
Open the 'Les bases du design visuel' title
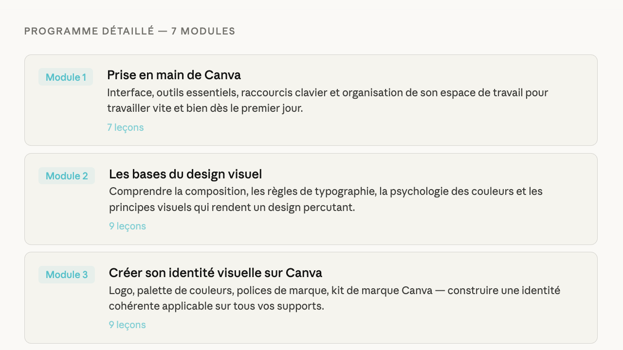[x=185, y=174]
